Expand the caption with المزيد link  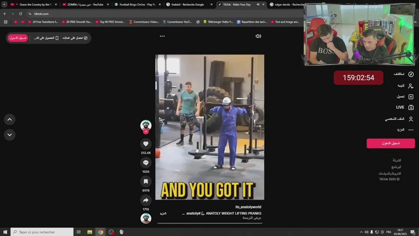click(163, 213)
